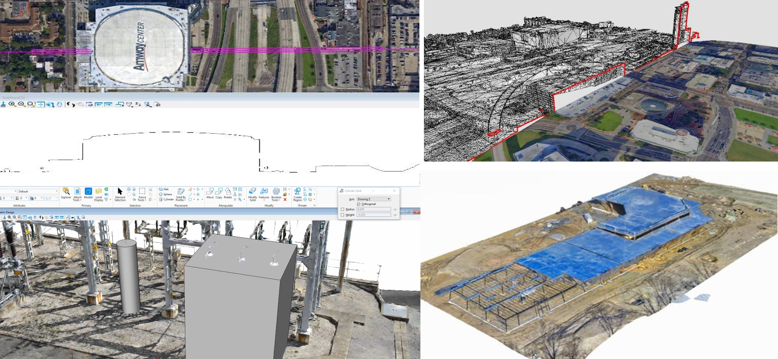Open the transparency 0 dropdown in Attributes
The width and height of the screenshot is (778, 359).
tap(36, 198)
